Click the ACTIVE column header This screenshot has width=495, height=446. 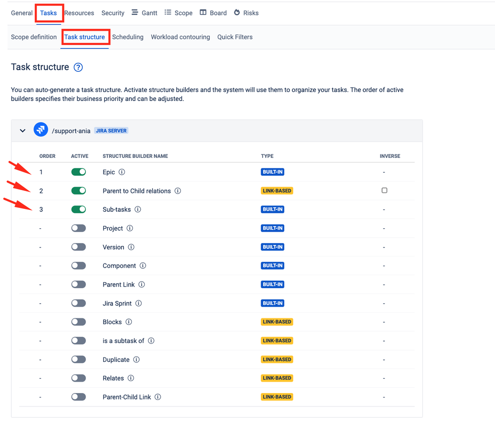click(80, 156)
